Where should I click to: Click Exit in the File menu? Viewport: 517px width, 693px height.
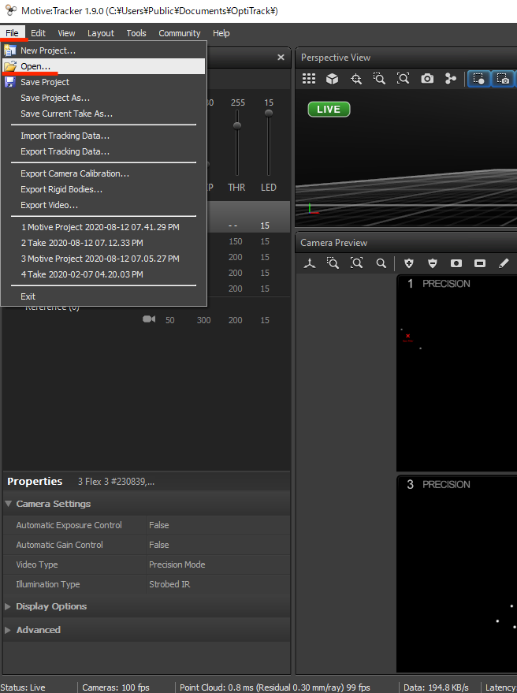104,296
